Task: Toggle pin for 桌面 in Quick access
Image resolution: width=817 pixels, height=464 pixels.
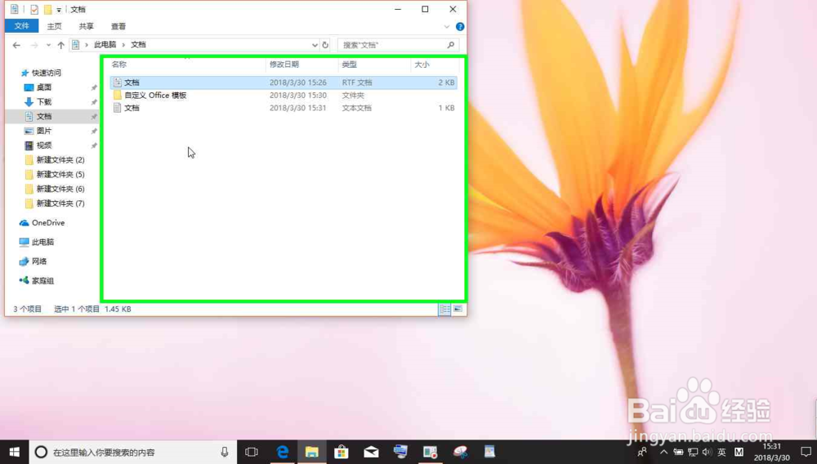Action: (x=94, y=87)
